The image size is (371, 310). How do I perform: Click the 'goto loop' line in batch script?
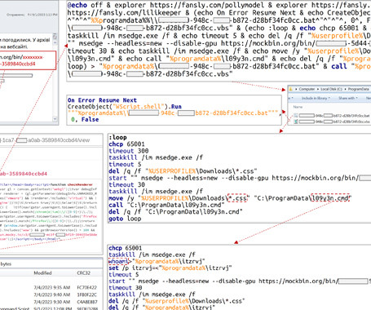[x=125, y=219]
